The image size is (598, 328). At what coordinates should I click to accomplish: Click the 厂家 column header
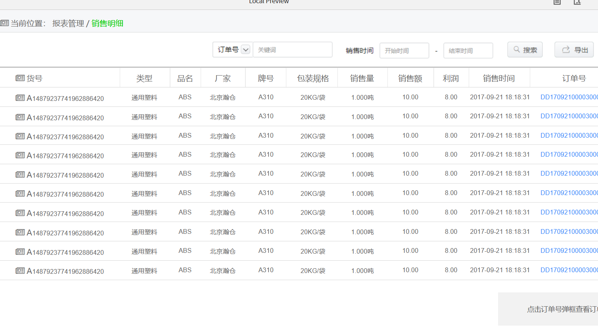pos(222,78)
